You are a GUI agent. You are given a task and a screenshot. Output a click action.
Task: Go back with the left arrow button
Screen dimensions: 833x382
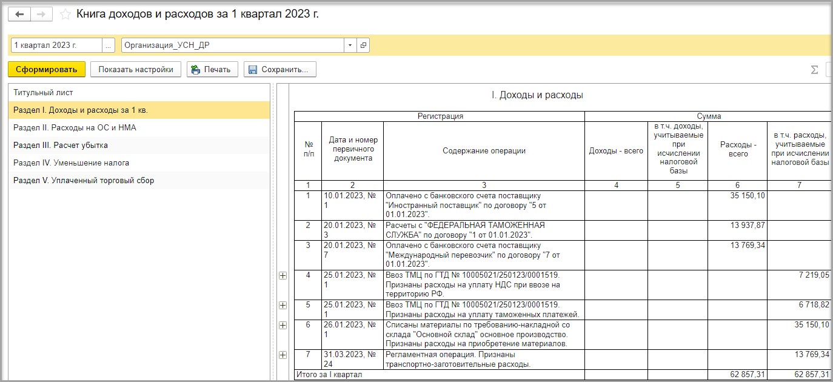(x=19, y=15)
